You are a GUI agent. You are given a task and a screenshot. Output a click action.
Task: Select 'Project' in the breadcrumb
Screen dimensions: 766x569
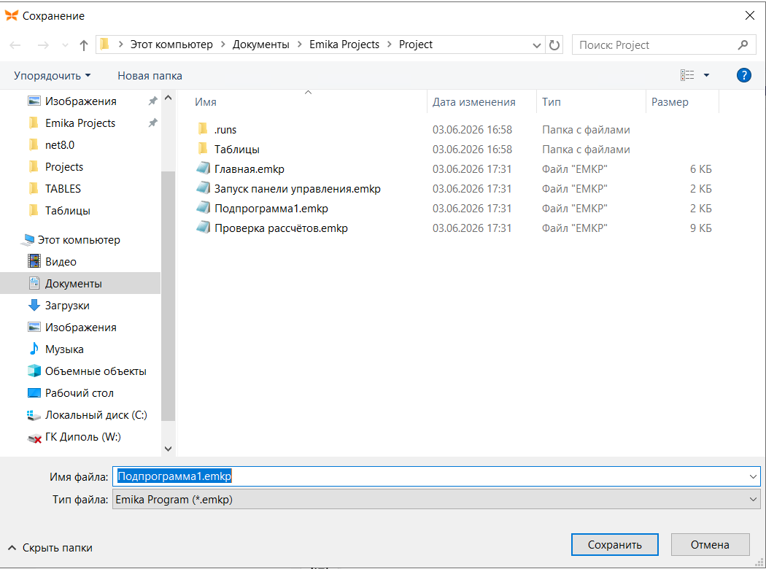click(x=416, y=44)
